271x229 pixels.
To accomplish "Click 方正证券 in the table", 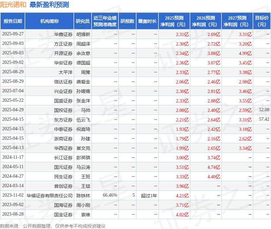I will point(63,44).
